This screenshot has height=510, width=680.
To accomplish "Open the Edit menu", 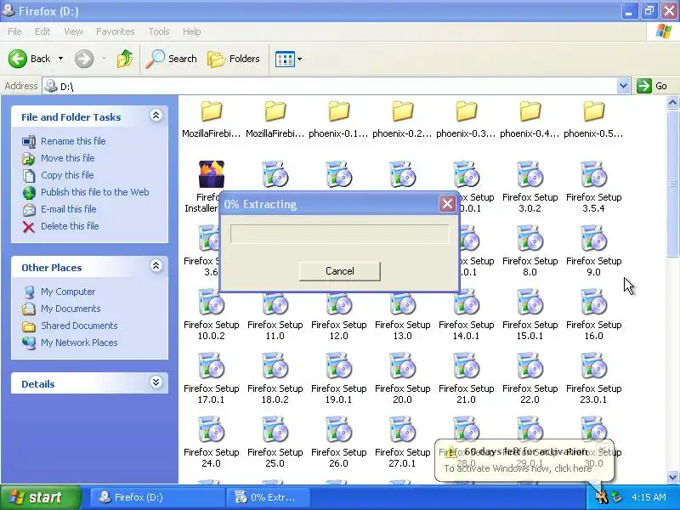I will (x=42, y=31).
